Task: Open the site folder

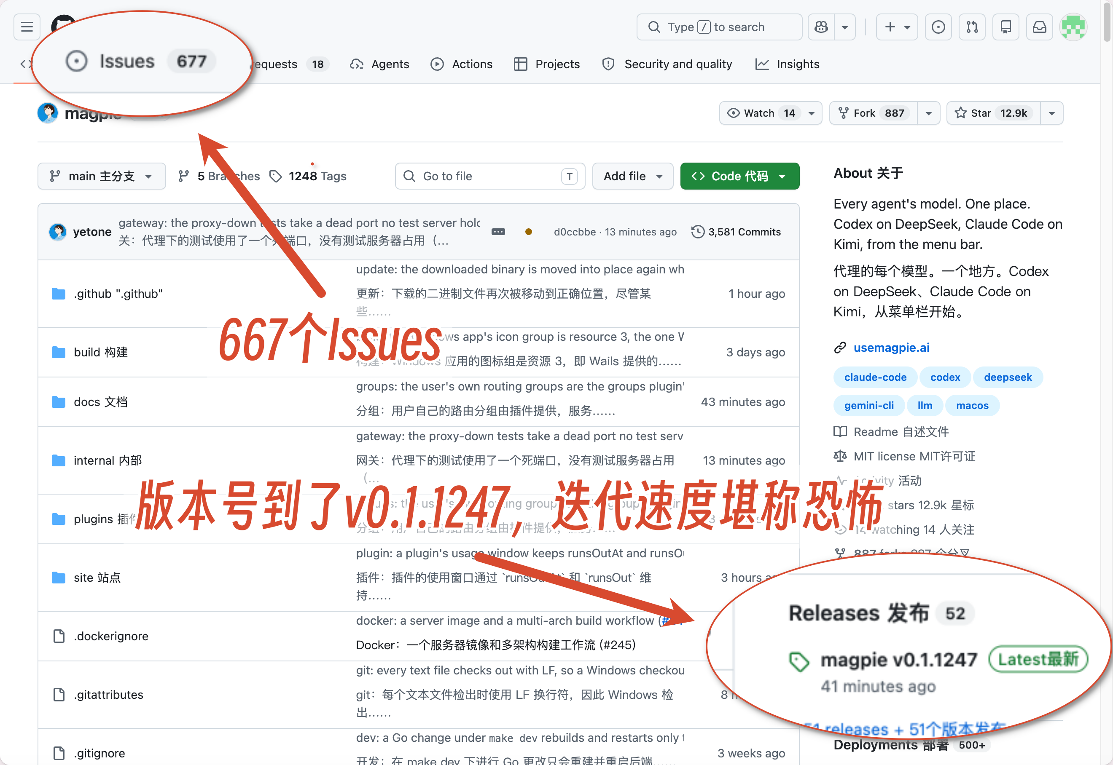Action: tap(97, 577)
